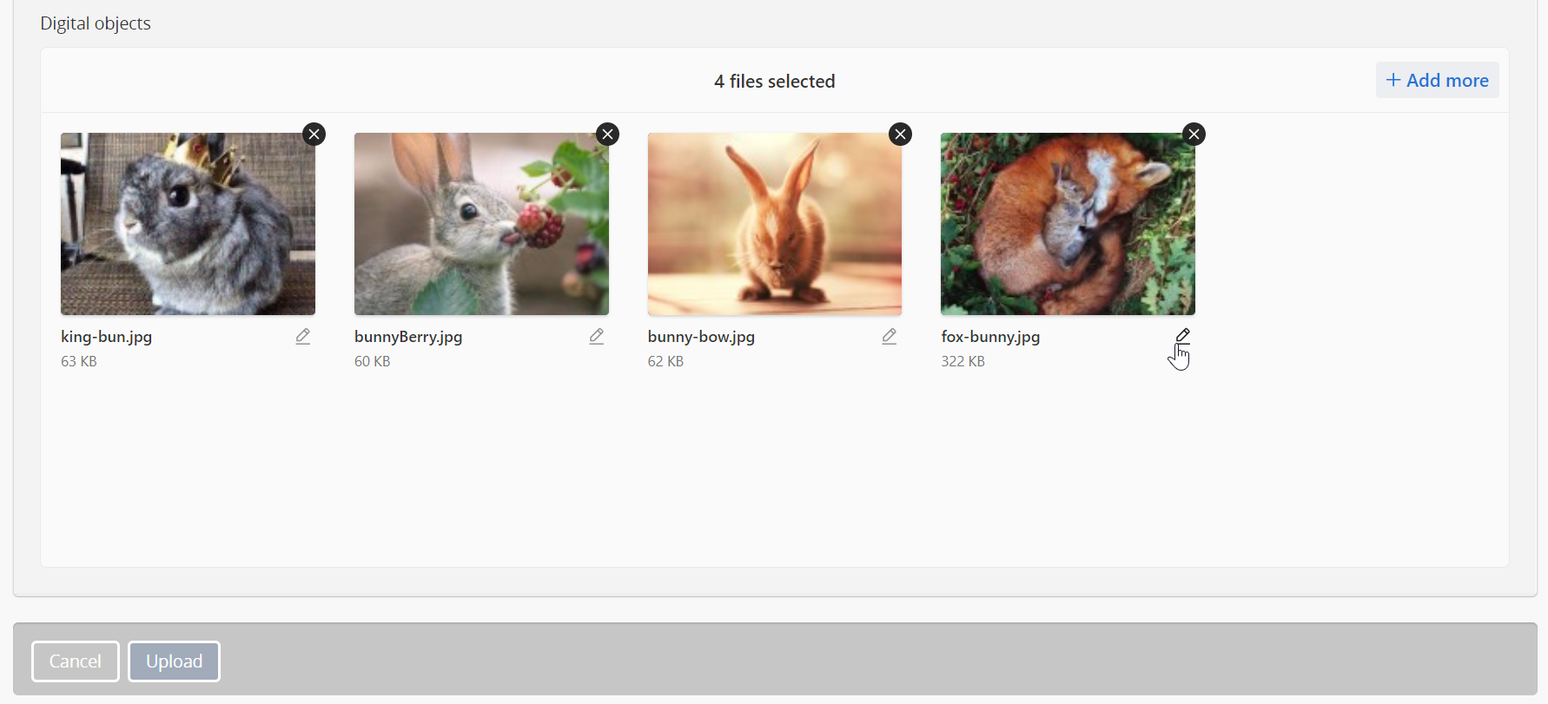Remove king-bun.jpg from selected files
This screenshot has height=704, width=1548.
314,135
